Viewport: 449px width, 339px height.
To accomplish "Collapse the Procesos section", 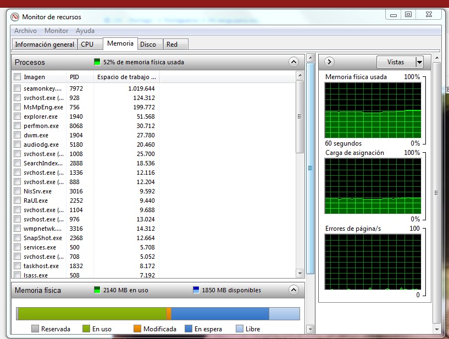I will coord(293,62).
